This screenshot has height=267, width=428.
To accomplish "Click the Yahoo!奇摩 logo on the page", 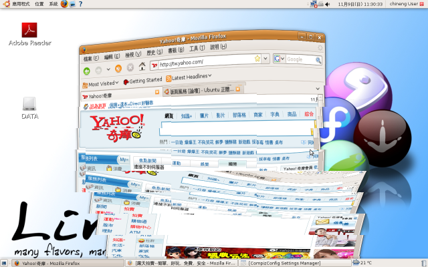I will coord(118,128).
